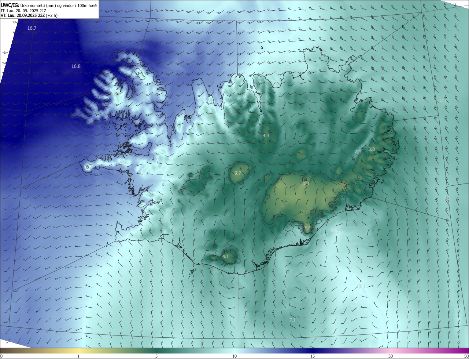Pick the pink colorbar segment above 30
The image size is (469, 359).
pos(391,351)
